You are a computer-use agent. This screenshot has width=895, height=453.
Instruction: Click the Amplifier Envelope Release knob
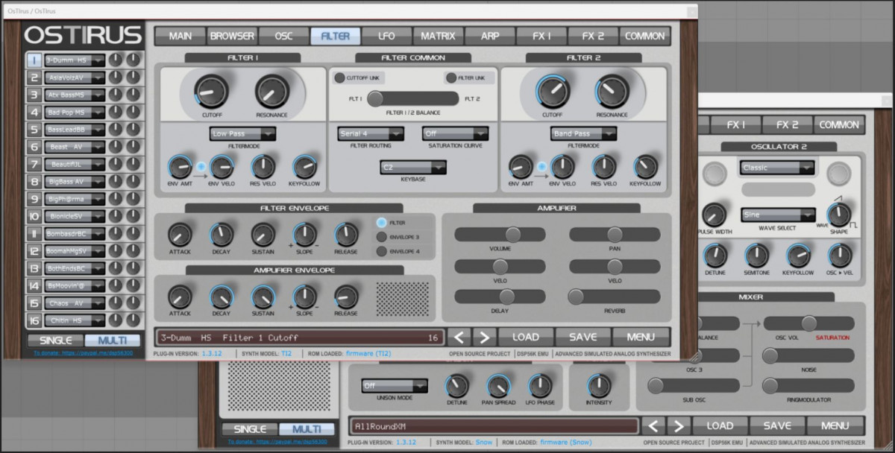coord(346,297)
